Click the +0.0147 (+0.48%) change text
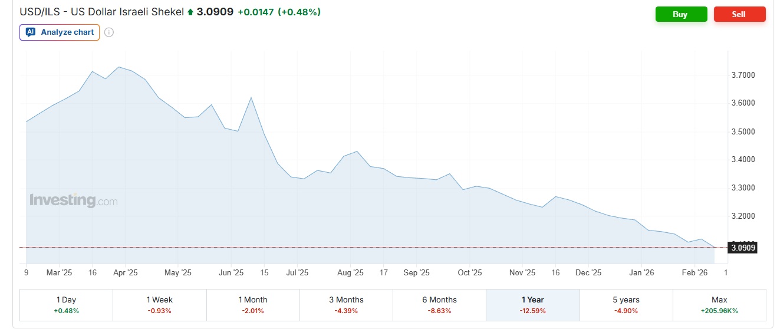Viewport: 777px width, 329px height. tap(279, 12)
